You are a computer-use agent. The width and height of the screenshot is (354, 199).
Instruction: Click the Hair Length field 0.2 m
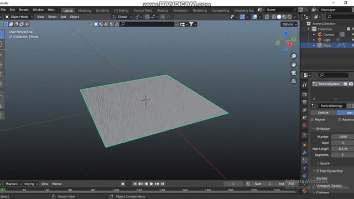pos(342,149)
